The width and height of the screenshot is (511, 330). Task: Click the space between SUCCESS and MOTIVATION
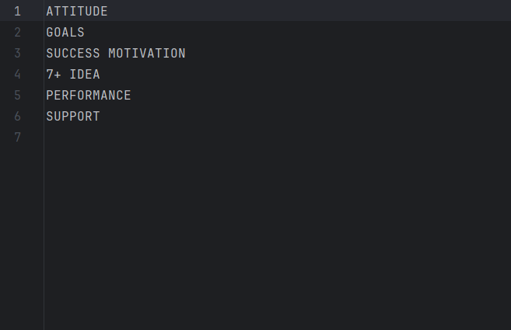[x=104, y=53]
